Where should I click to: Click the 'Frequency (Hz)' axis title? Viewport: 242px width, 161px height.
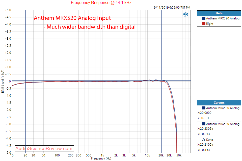click(101, 158)
